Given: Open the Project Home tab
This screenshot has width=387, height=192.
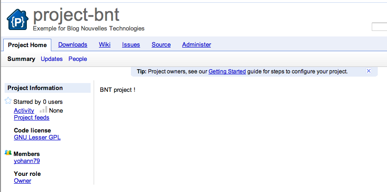Looking at the screenshot, I should click(27, 45).
